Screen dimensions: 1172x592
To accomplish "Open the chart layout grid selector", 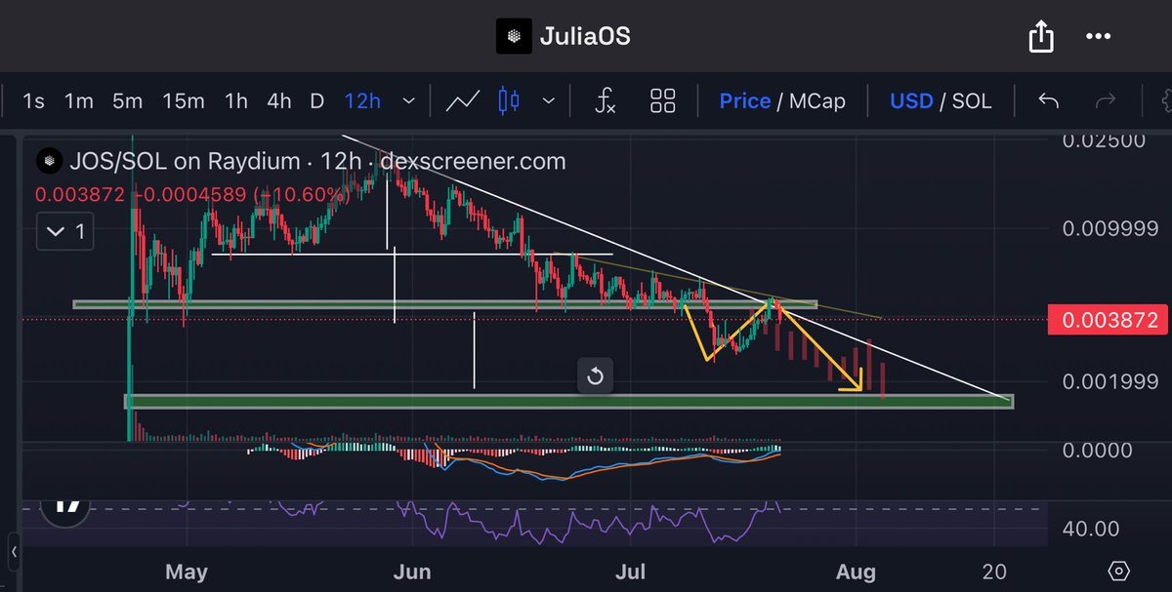I will pyautogui.click(x=663, y=100).
